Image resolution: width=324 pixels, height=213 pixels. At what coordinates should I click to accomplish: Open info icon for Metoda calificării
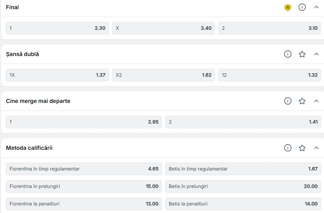(288, 148)
